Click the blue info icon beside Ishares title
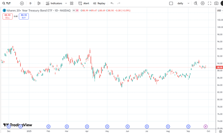223x133 pixels. click(4, 10)
